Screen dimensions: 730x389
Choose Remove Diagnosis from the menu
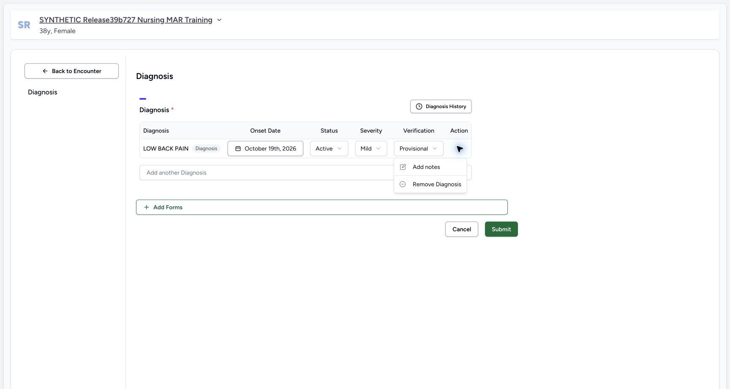pos(430,185)
